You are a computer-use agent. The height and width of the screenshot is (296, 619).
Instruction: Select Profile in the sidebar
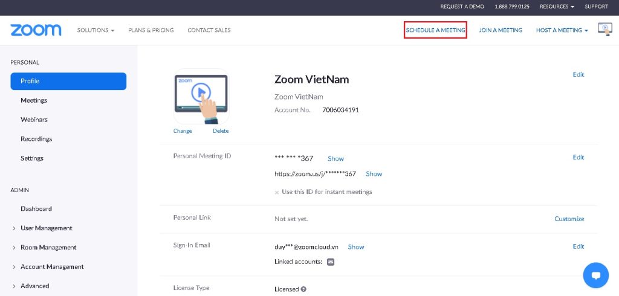tap(68, 81)
